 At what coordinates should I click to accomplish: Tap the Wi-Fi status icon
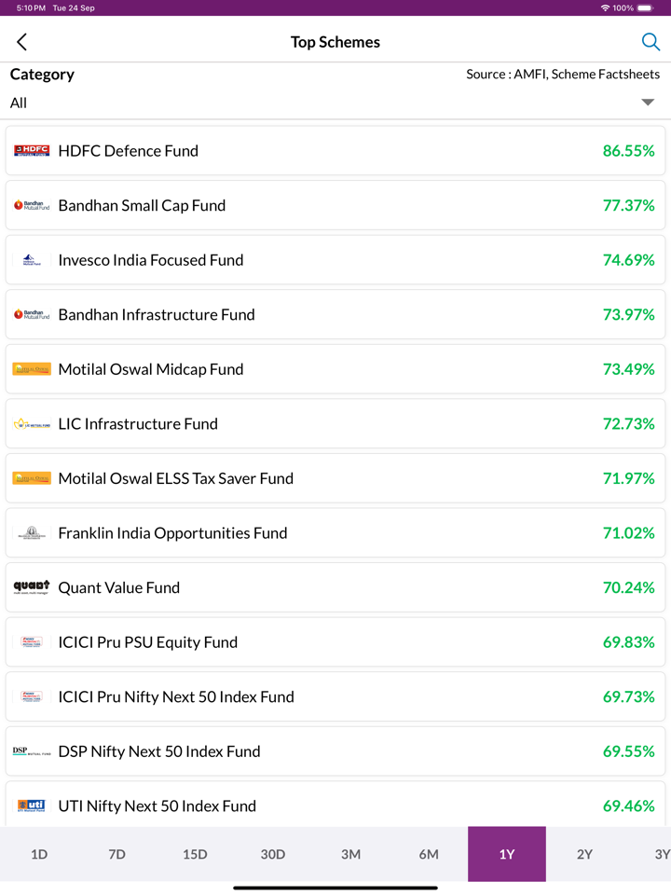point(605,7)
